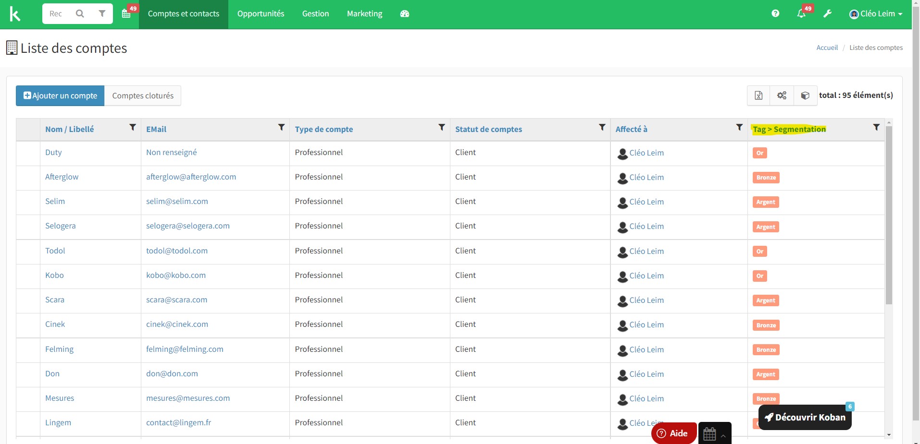920x444 pixels.
Task: Open the wrench settings icon
Action: 827,13
